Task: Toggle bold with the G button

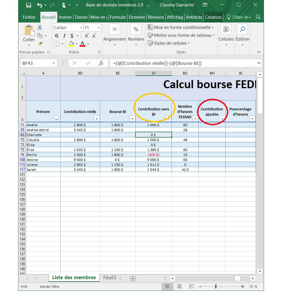Action: pyautogui.click(x=57, y=36)
